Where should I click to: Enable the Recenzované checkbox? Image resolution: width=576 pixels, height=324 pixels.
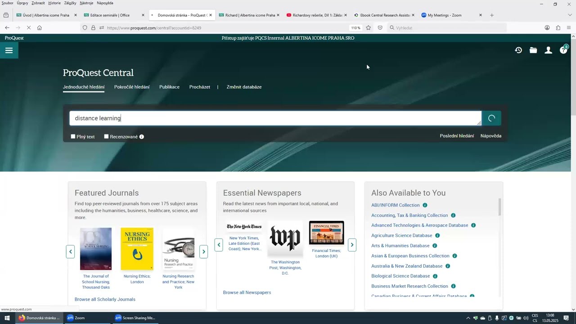pos(106,136)
